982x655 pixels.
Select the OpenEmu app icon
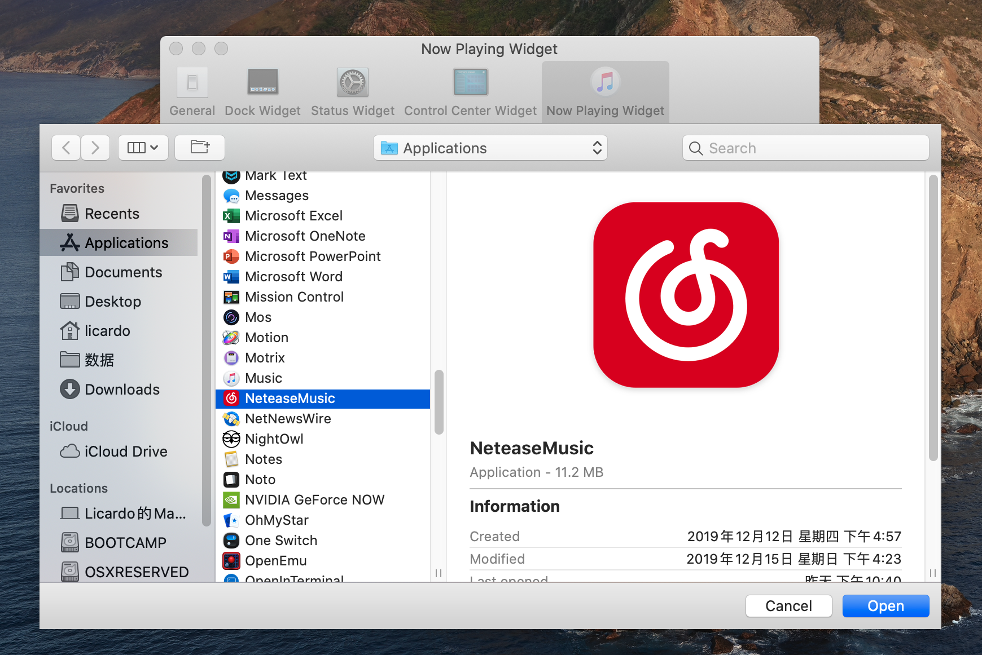click(x=231, y=561)
